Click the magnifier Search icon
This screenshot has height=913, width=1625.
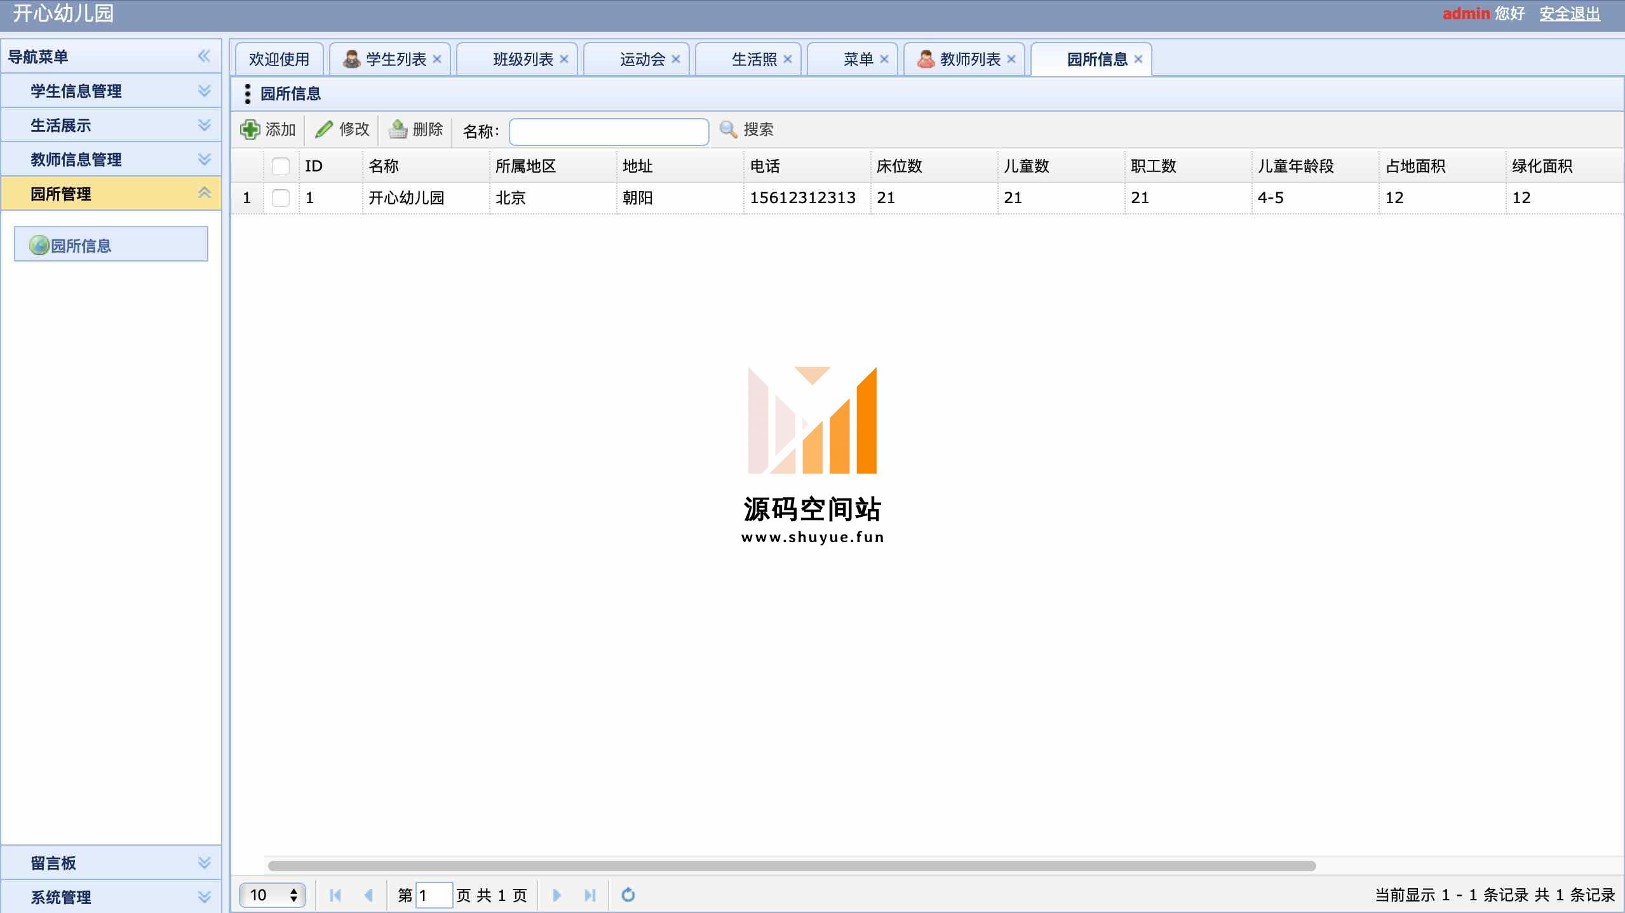[728, 130]
